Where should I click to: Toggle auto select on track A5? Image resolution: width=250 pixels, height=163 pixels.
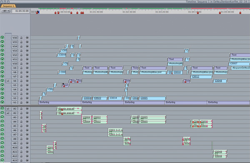click(27, 126)
